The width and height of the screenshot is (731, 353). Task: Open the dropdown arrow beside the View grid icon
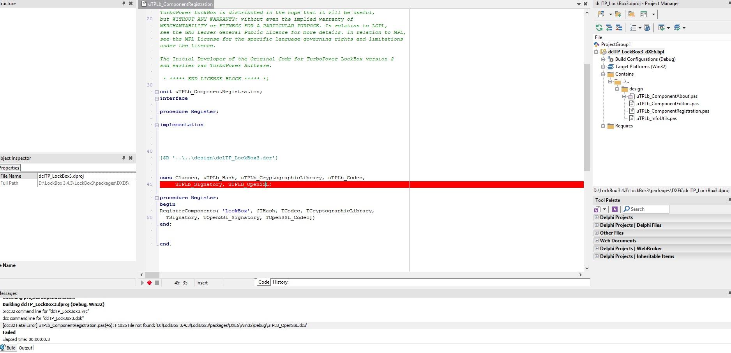click(x=653, y=14)
